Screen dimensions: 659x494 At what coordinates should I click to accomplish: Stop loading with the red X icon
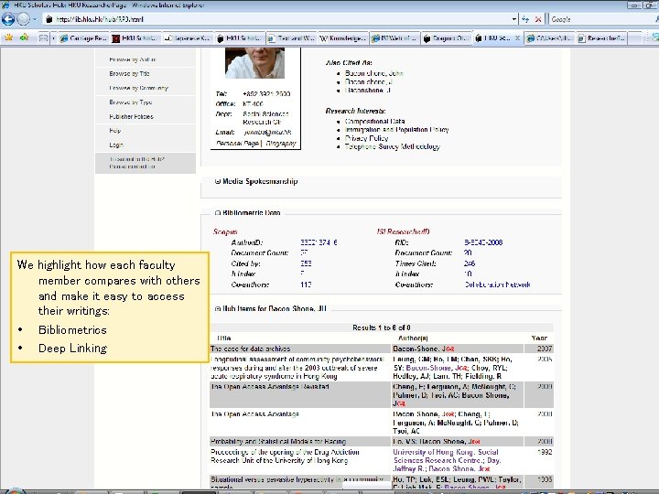click(x=538, y=19)
